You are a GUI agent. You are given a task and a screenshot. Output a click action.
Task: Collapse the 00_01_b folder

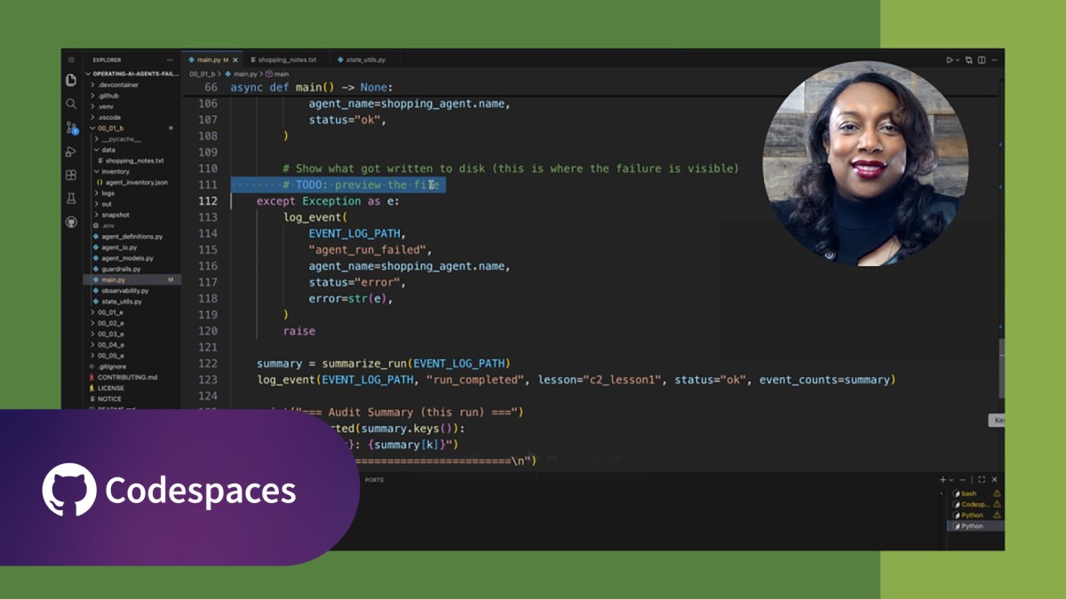(111, 128)
